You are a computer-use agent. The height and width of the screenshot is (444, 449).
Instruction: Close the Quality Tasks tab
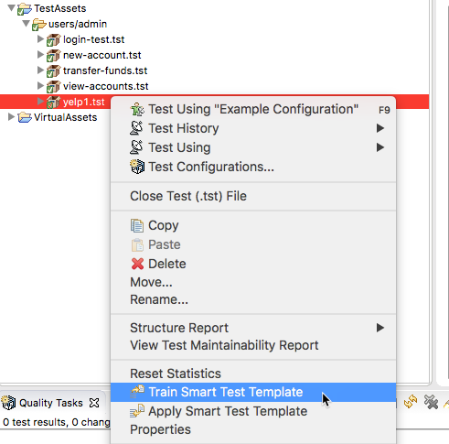(x=94, y=403)
